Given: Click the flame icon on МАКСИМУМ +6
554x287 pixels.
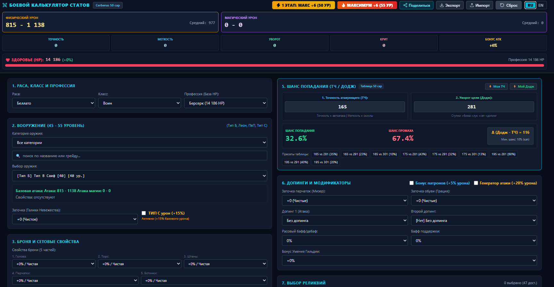Looking at the screenshot, I should [343, 5].
